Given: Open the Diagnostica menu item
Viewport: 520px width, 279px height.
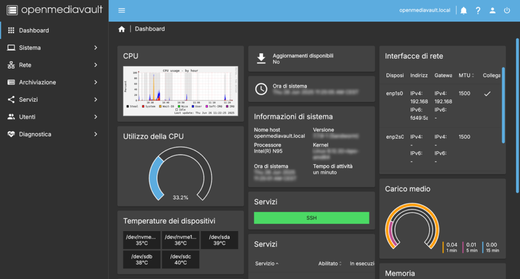Looking at the screenshot, I should [54, 134].
